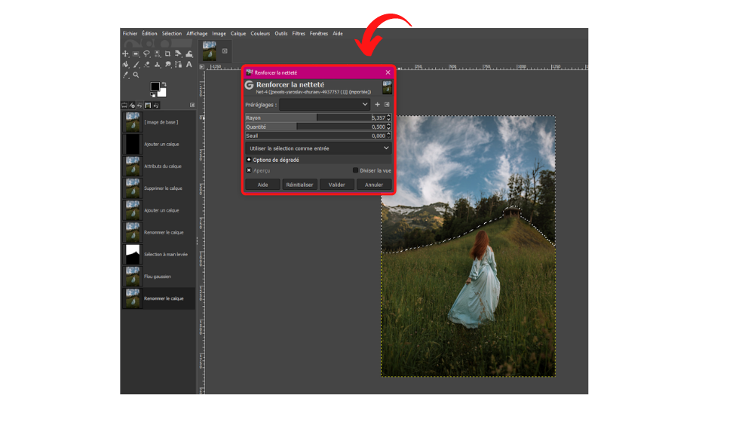754x422 pixels.
Task: Save current settings as preset plus icon
Action: point(378,104)
